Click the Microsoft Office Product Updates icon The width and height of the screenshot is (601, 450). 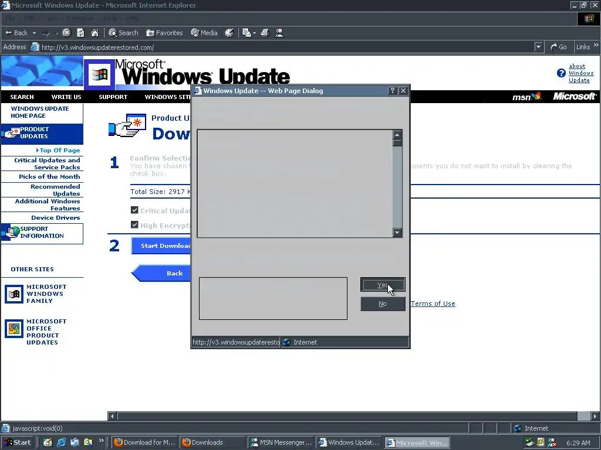(x=14, y=329)
